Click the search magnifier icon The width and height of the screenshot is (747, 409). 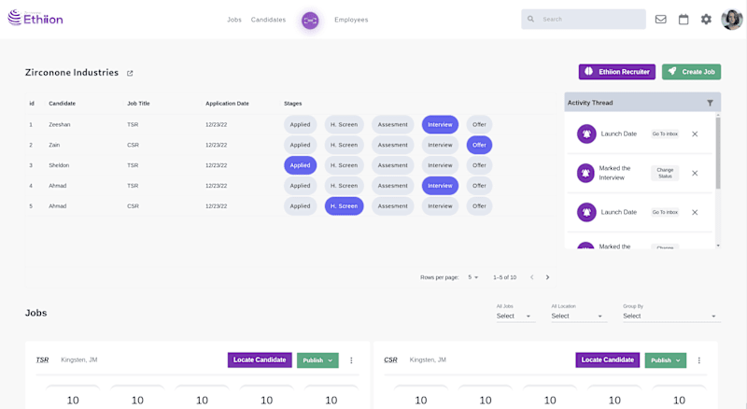pyautogui.click(x=530, y=20)
